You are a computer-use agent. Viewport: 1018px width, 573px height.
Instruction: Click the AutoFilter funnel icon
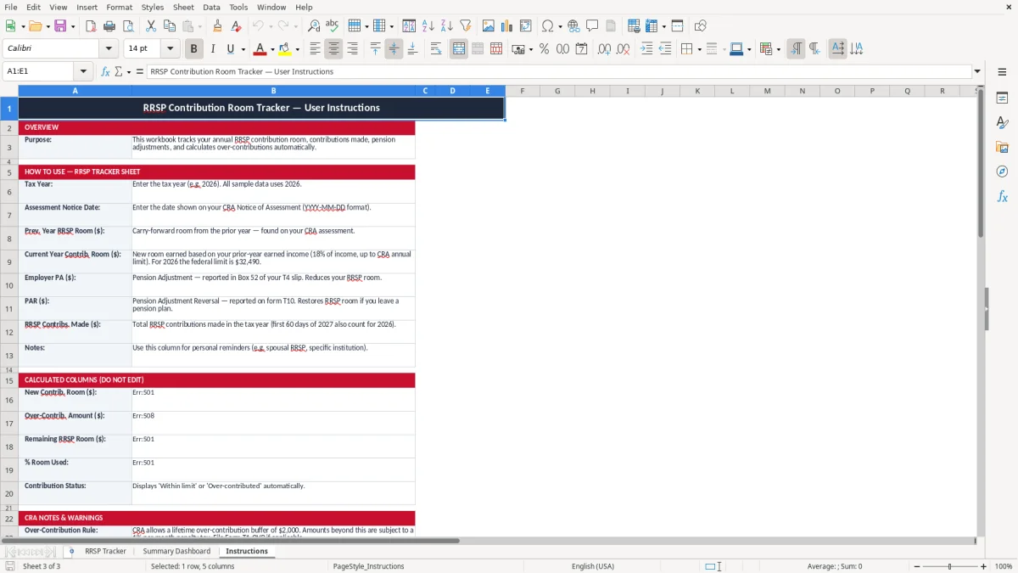click(466, 26)
